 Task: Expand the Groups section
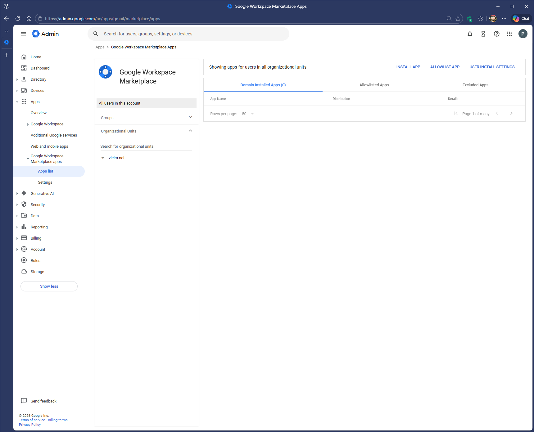click(x=190, y=117)
